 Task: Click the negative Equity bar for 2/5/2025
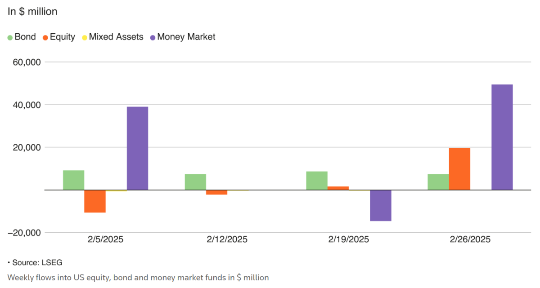pos(95,201)
